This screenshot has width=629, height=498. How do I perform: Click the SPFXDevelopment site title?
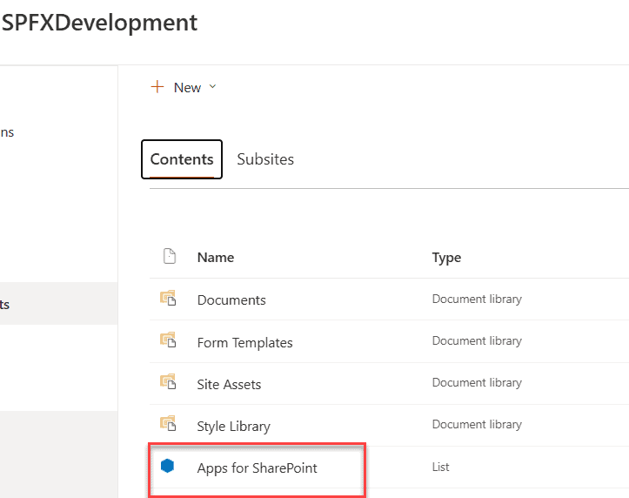99,23
